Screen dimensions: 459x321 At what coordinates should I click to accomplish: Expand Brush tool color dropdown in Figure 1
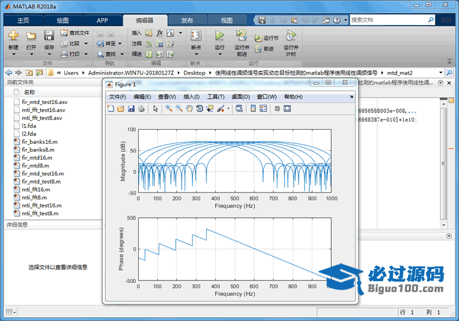pos(229,108)
